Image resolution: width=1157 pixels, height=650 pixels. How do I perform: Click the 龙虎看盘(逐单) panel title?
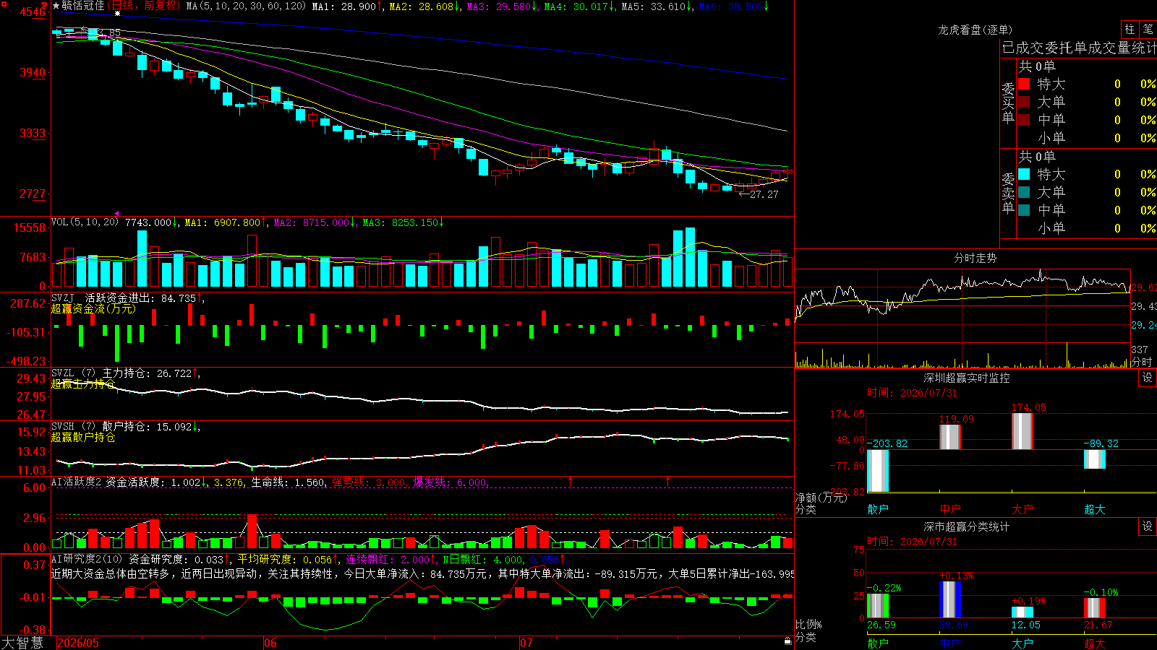(x=975, y=30)
